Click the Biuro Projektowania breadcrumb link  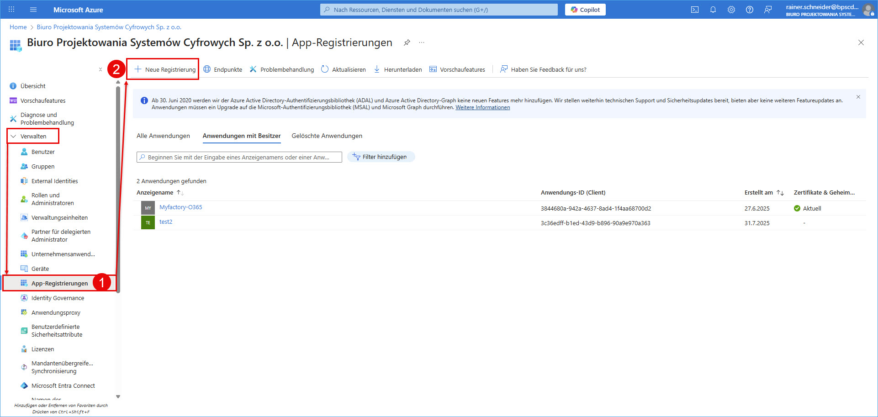pos(109,27)
